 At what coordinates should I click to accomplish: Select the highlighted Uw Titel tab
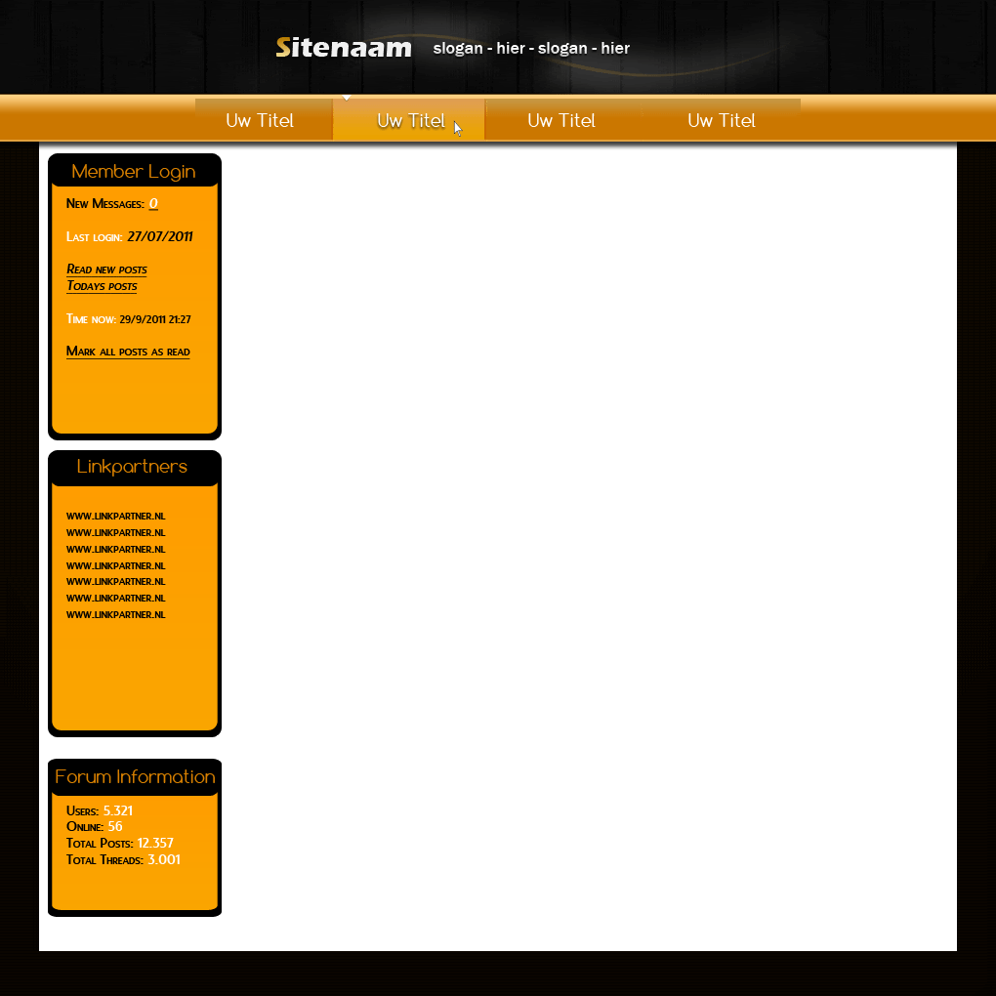coord(410,120)
